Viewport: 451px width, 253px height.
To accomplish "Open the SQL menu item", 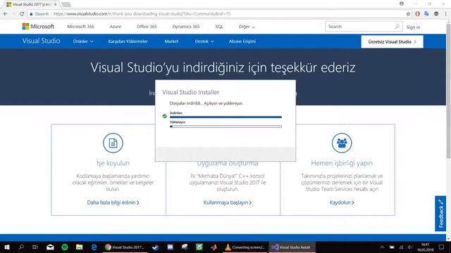I will (x=219, y=27).
